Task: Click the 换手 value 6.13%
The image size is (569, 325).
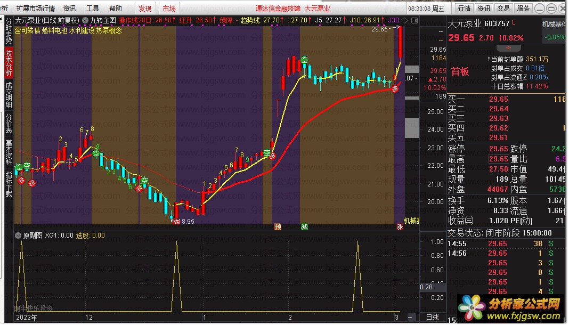Action: click(498, 200)
